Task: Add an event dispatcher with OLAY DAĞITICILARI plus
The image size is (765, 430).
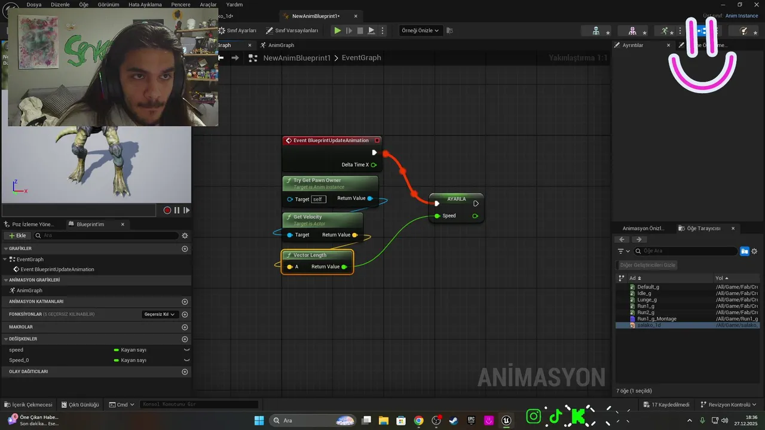Action: pyautogui.click(x=185, y=371)
